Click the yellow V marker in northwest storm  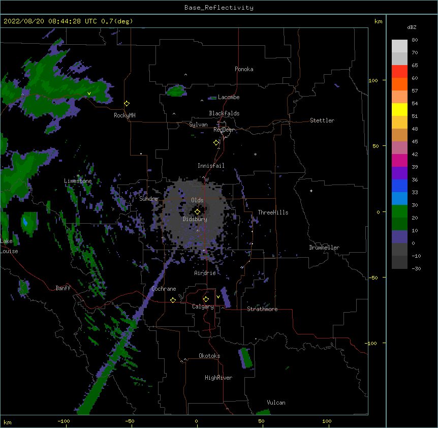click(x=89, y=94)
